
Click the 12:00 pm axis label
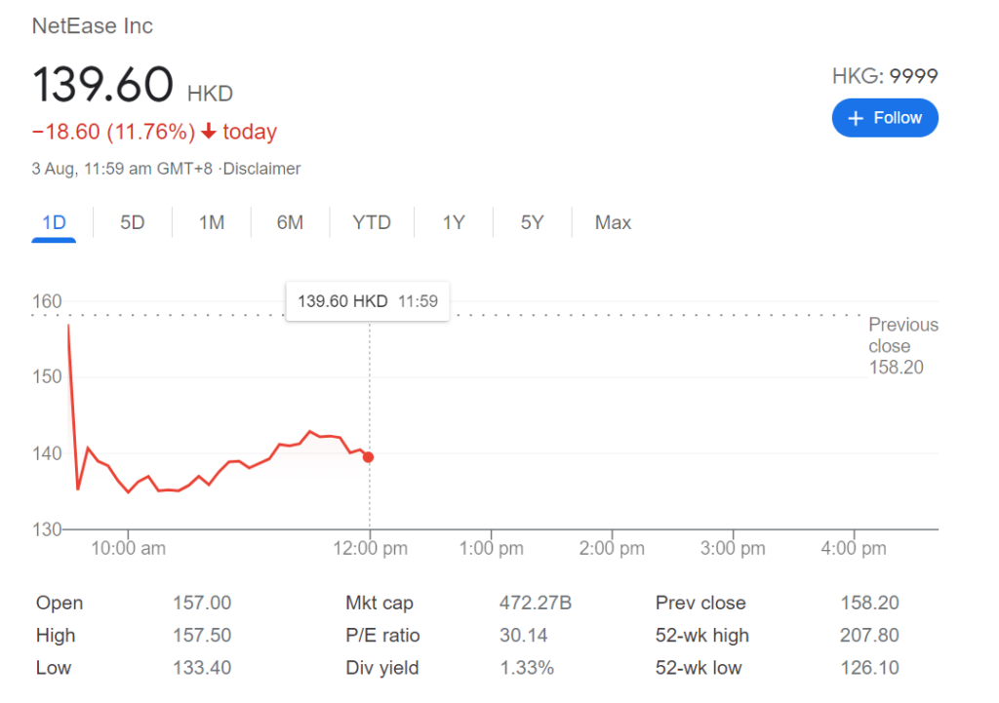pos(370,548)
